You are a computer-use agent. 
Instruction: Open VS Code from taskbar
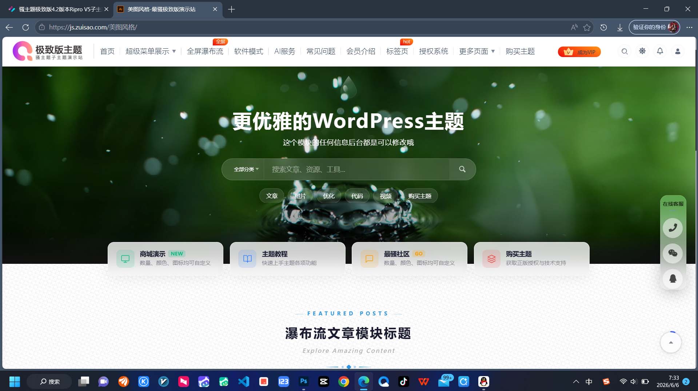tap(244, 382)
